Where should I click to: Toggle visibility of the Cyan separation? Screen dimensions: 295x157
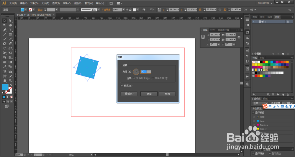click(x=254, y=121)
